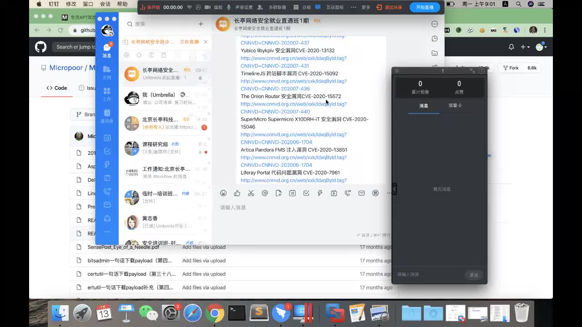Viewport: 582px width, 327px height.
Task: Toggle 美颜 camera beauty in live toolbar
Action: pyautogui.click(x=214, y=7)
